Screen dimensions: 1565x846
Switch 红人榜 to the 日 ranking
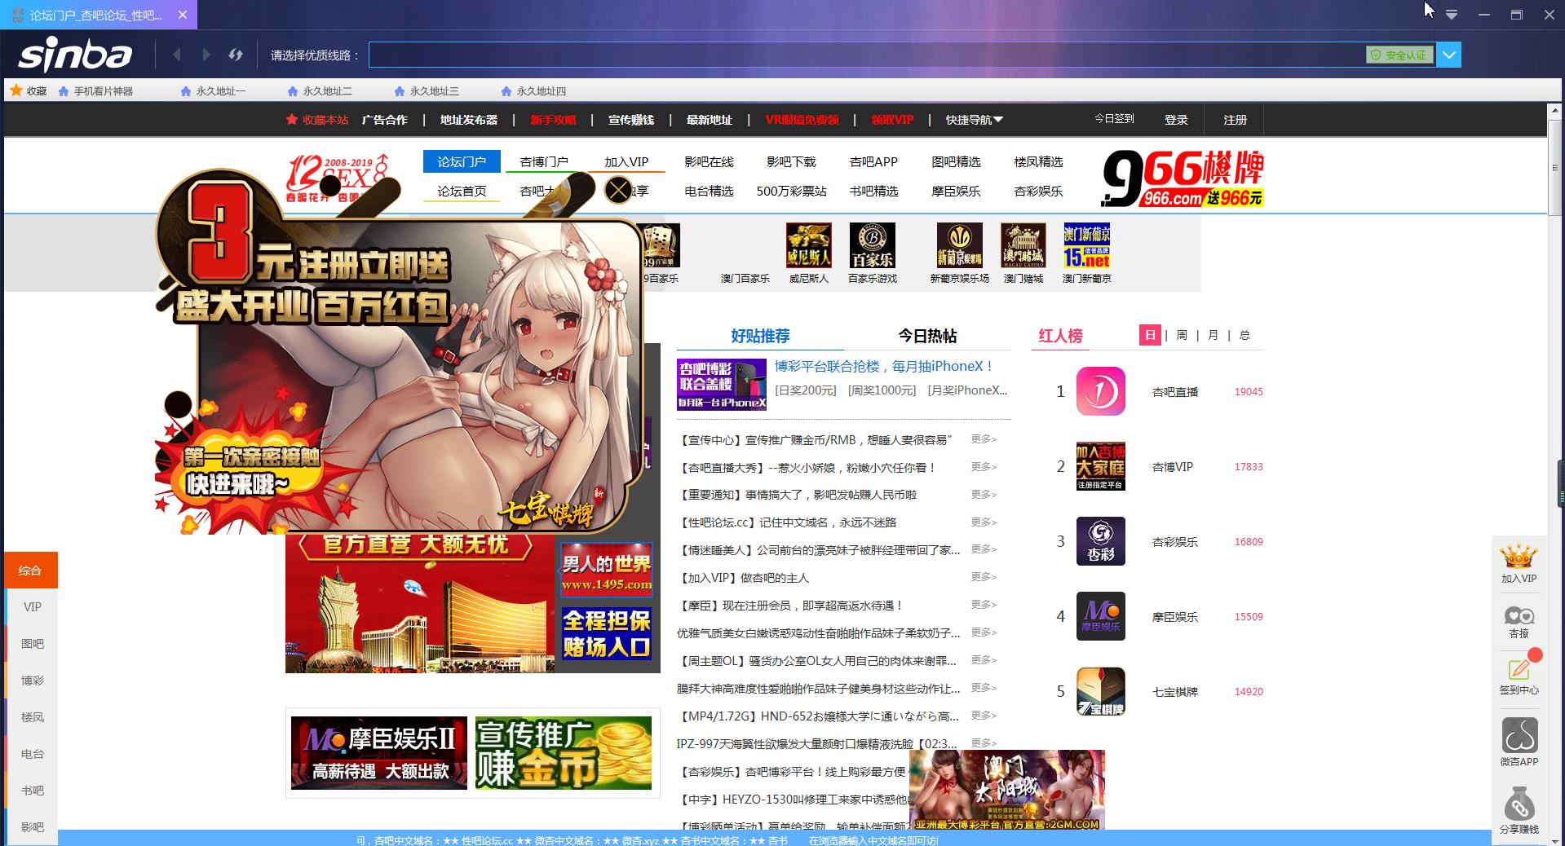pos(1150,335)
